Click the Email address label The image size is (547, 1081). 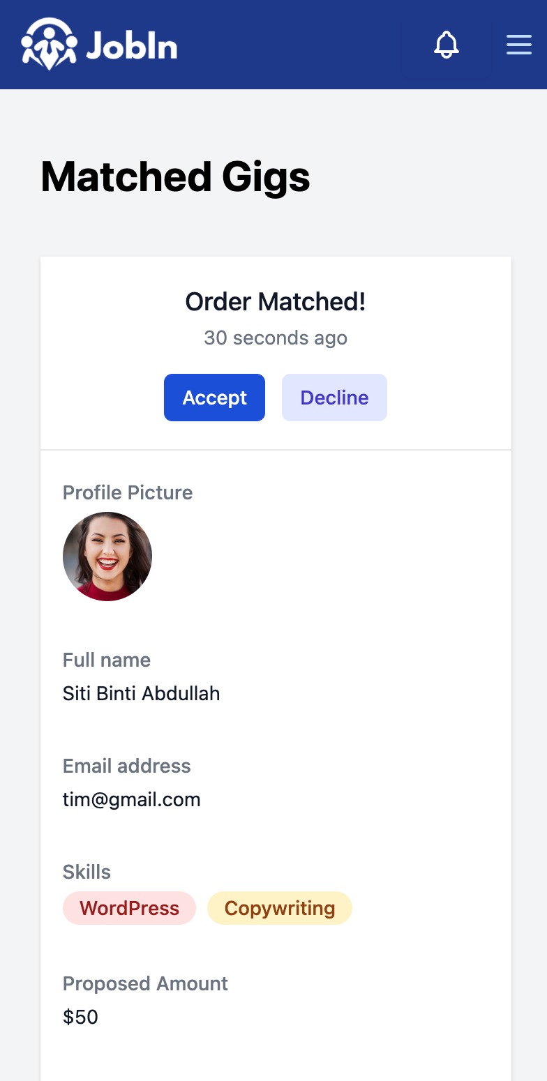click(x=126, y=766)
